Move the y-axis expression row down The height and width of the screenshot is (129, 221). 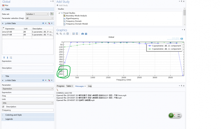[7, 57]
